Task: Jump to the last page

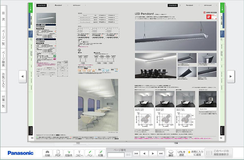Action: point(161,154)
